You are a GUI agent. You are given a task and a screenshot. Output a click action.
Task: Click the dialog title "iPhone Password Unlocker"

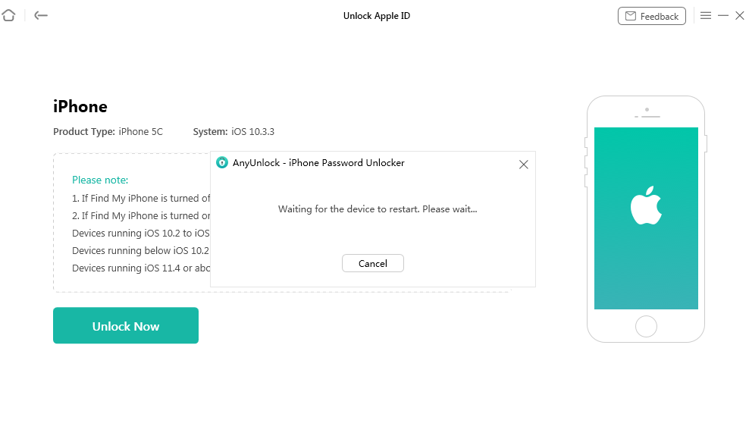point(318,163)
